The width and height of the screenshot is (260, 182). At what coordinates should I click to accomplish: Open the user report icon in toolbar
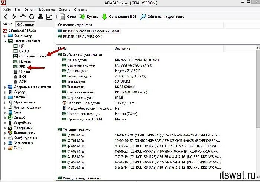[40, 17]
